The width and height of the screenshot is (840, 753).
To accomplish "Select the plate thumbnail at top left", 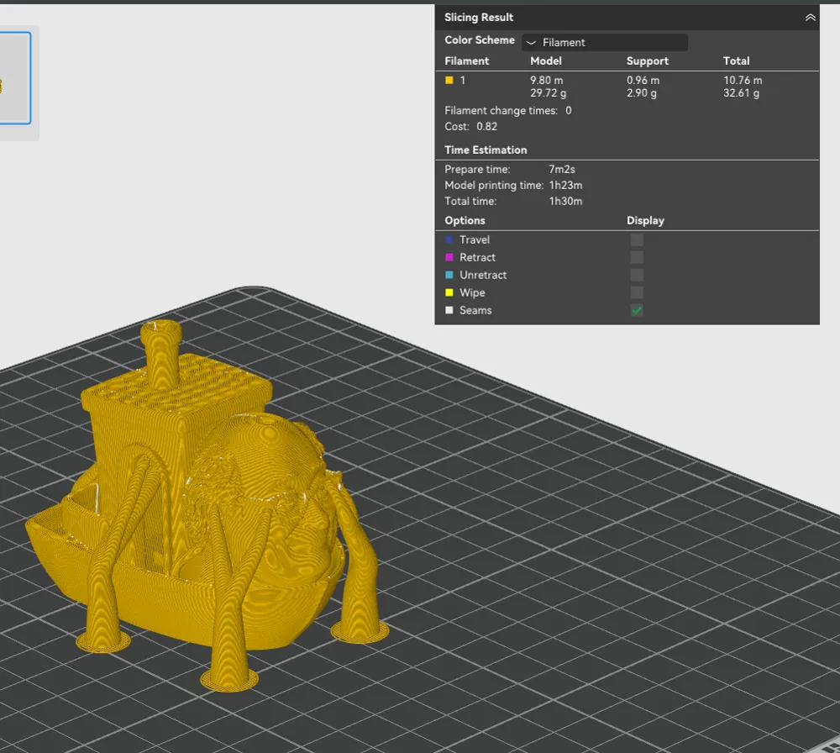I will pos(14,78).
